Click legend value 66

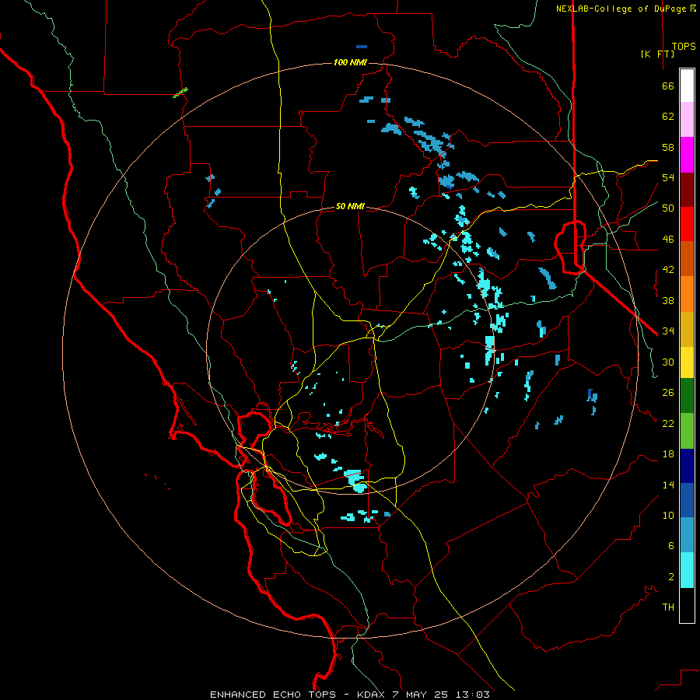[x=668, y=86]
